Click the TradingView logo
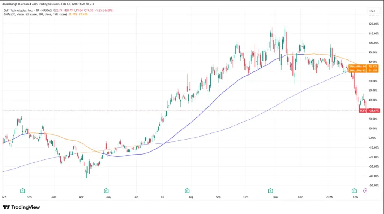The image size is (384, 214). coord(21,207)
